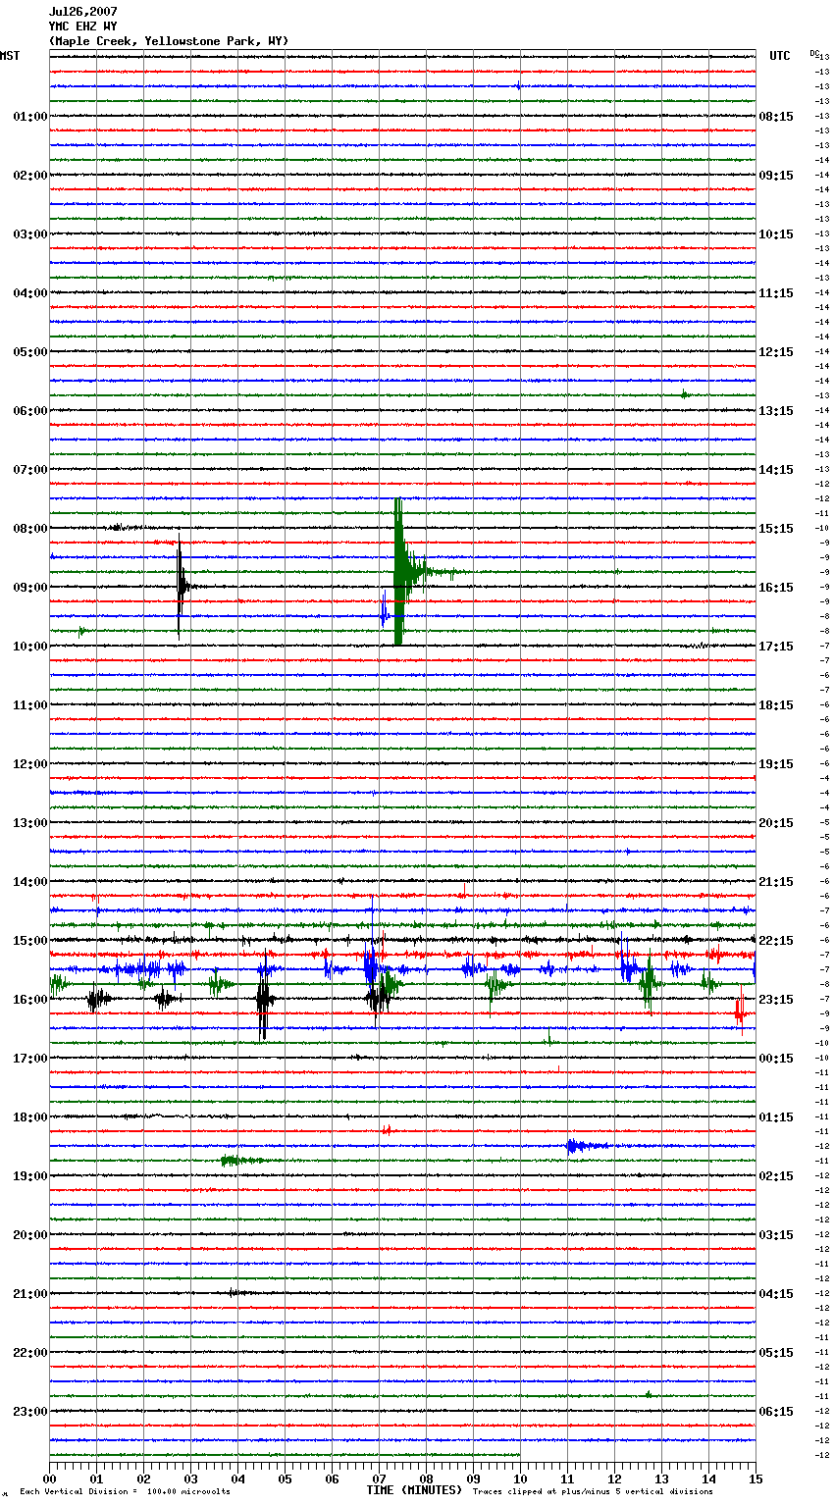Click the "MST" column header
This screenshot has height=1505, width=834.
point(10,56)
